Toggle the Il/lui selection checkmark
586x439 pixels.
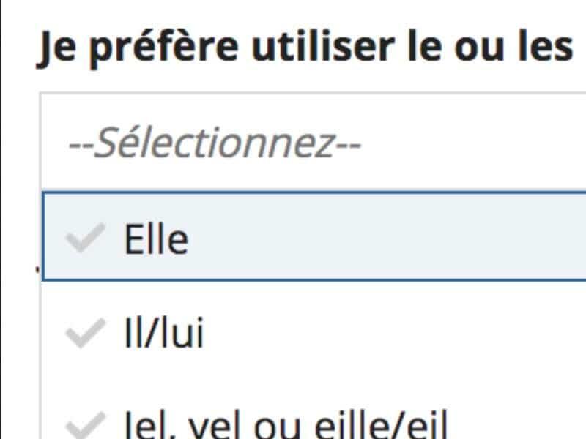(x=86, y=334)
